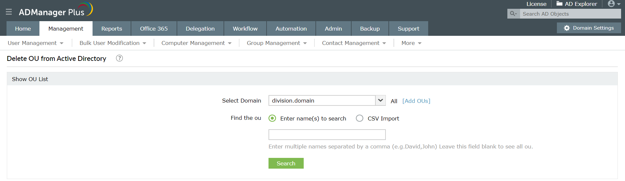Expand User Management dropdown menu
Screen dimensions: 625x181
(36, 43)
